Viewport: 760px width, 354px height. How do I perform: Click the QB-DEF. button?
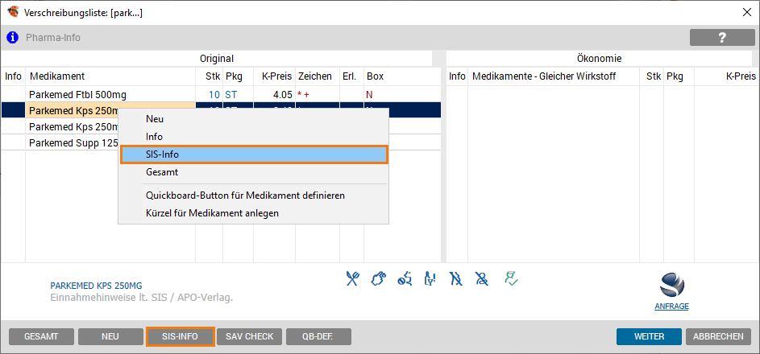pos(318,336)
